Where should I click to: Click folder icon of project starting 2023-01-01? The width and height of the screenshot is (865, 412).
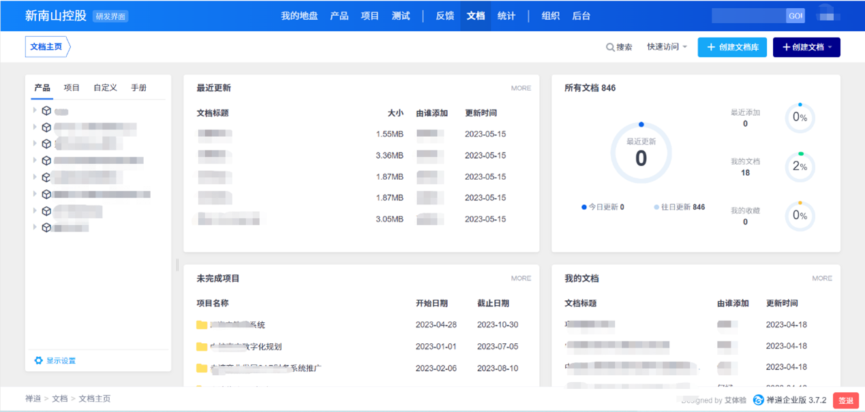tap(202, 347)
